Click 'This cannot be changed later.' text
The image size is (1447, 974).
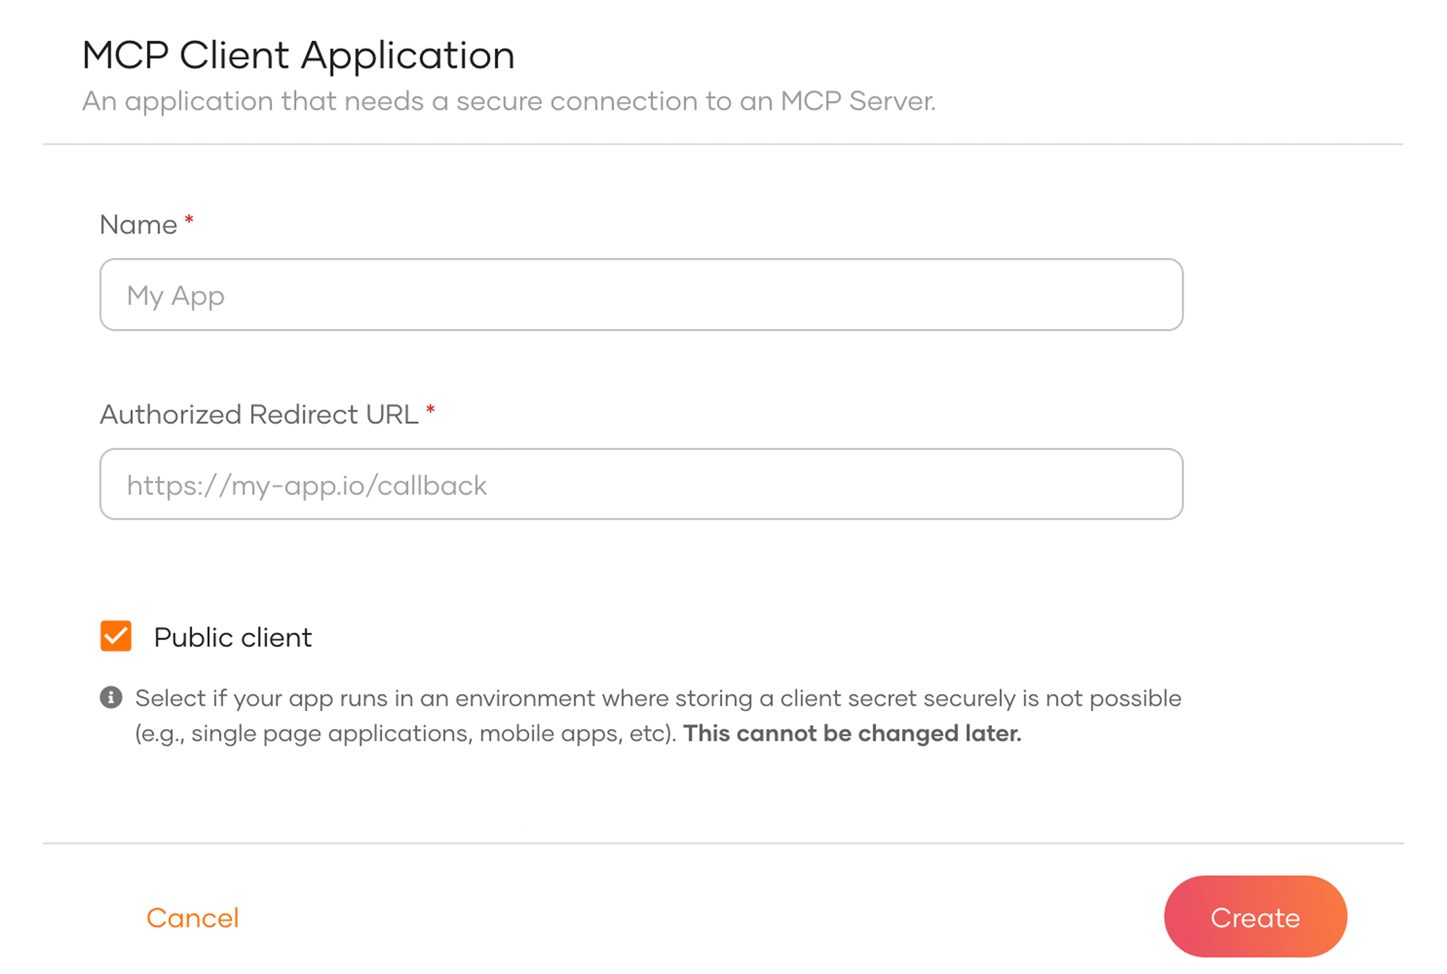click(853, 734)
